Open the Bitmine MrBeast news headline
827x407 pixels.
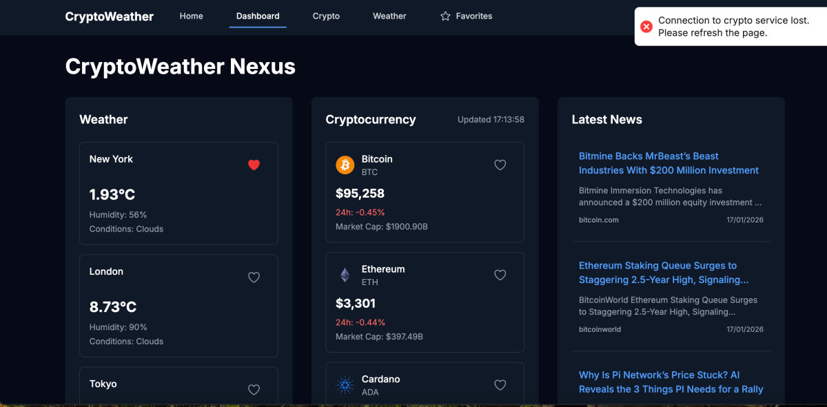click(x=668, y=163)
